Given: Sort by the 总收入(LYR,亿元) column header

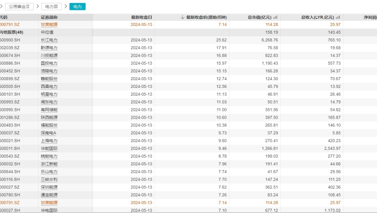Looking at the screenshot, I should point(317,17).
